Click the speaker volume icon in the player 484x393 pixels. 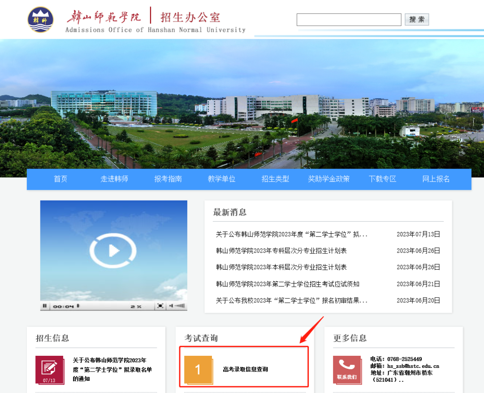coord(176,306)
